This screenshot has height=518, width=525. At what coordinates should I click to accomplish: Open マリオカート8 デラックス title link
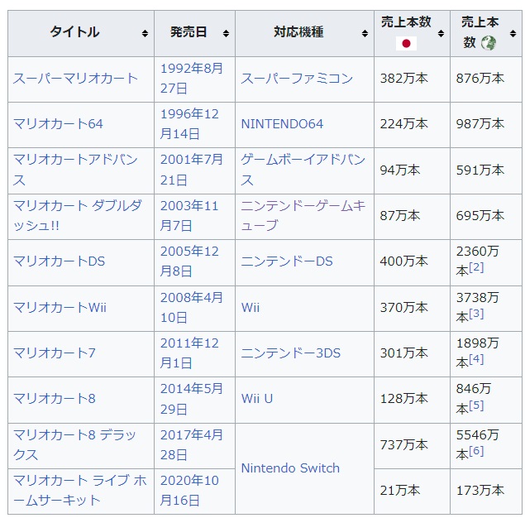74,444
